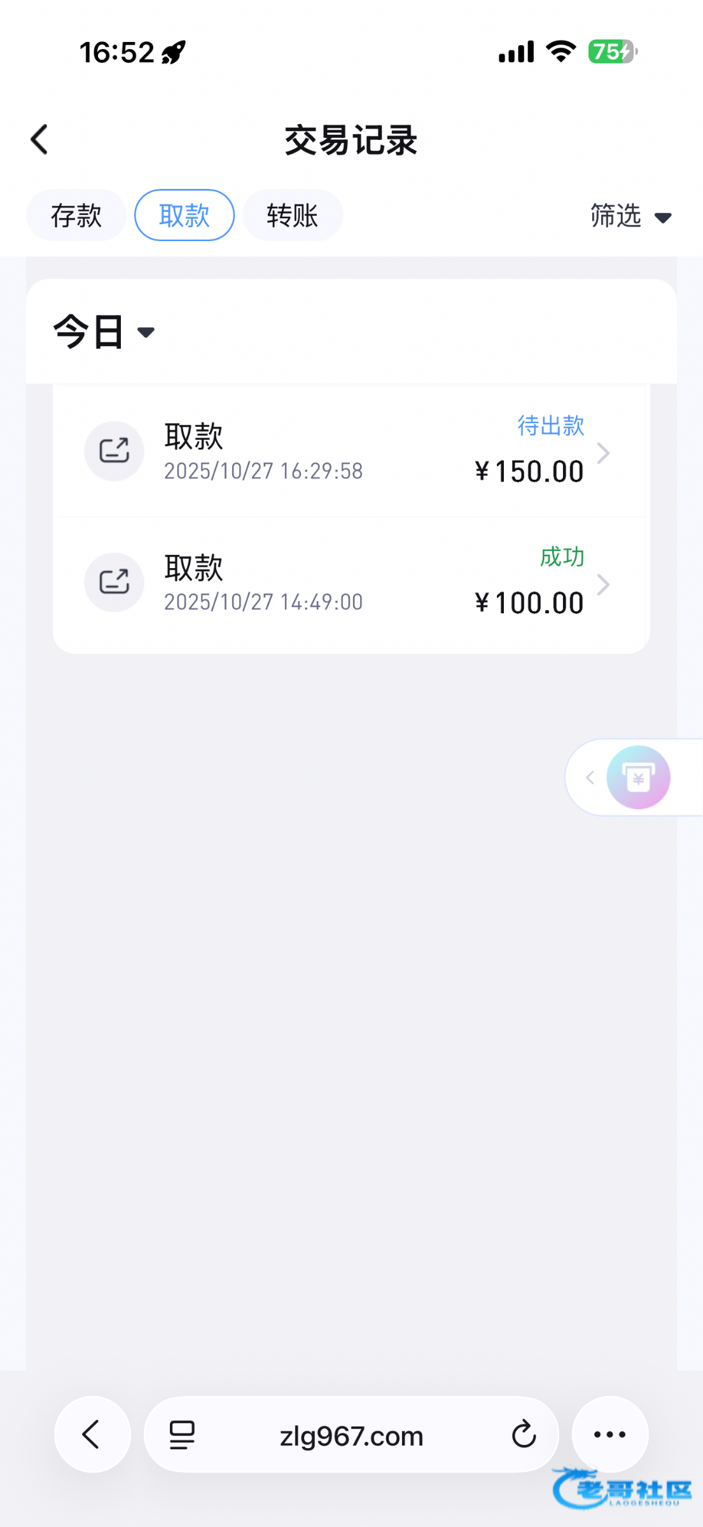This screenshot has height=1527, width=703.
Task: Open the browser three-dot more menu
Action: point(609,1435)
